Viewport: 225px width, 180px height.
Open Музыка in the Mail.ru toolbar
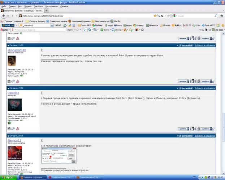click(x=165, y=25)
